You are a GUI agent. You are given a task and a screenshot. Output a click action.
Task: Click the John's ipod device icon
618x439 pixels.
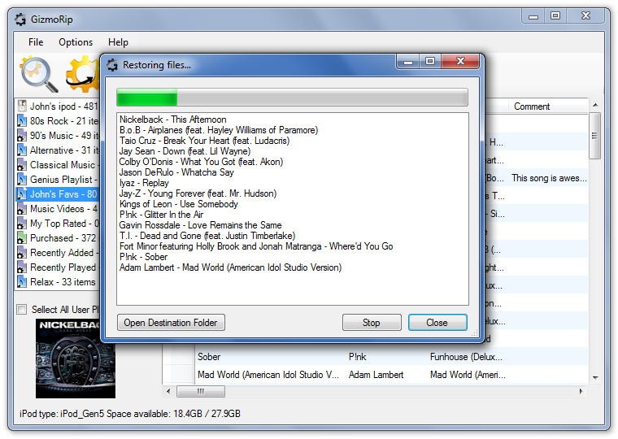(22, 106)
